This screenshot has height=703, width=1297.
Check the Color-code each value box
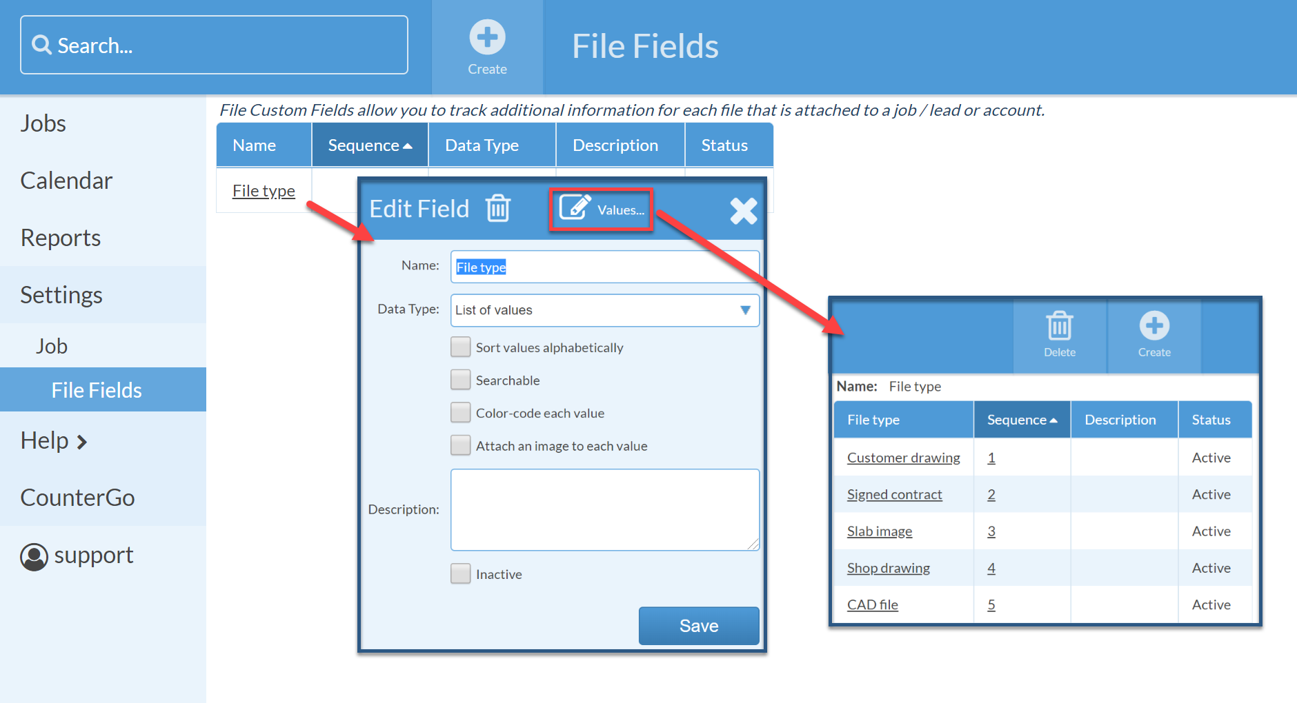[460, 412]
